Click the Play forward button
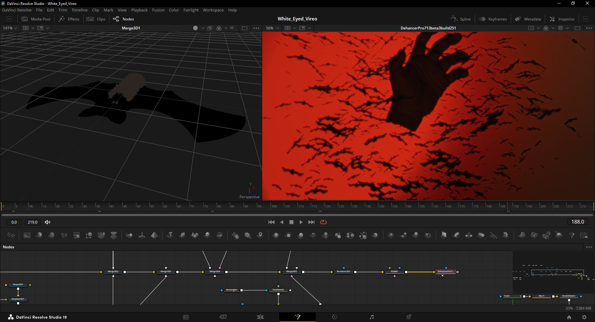595x322 pixels. pos(301,222)
